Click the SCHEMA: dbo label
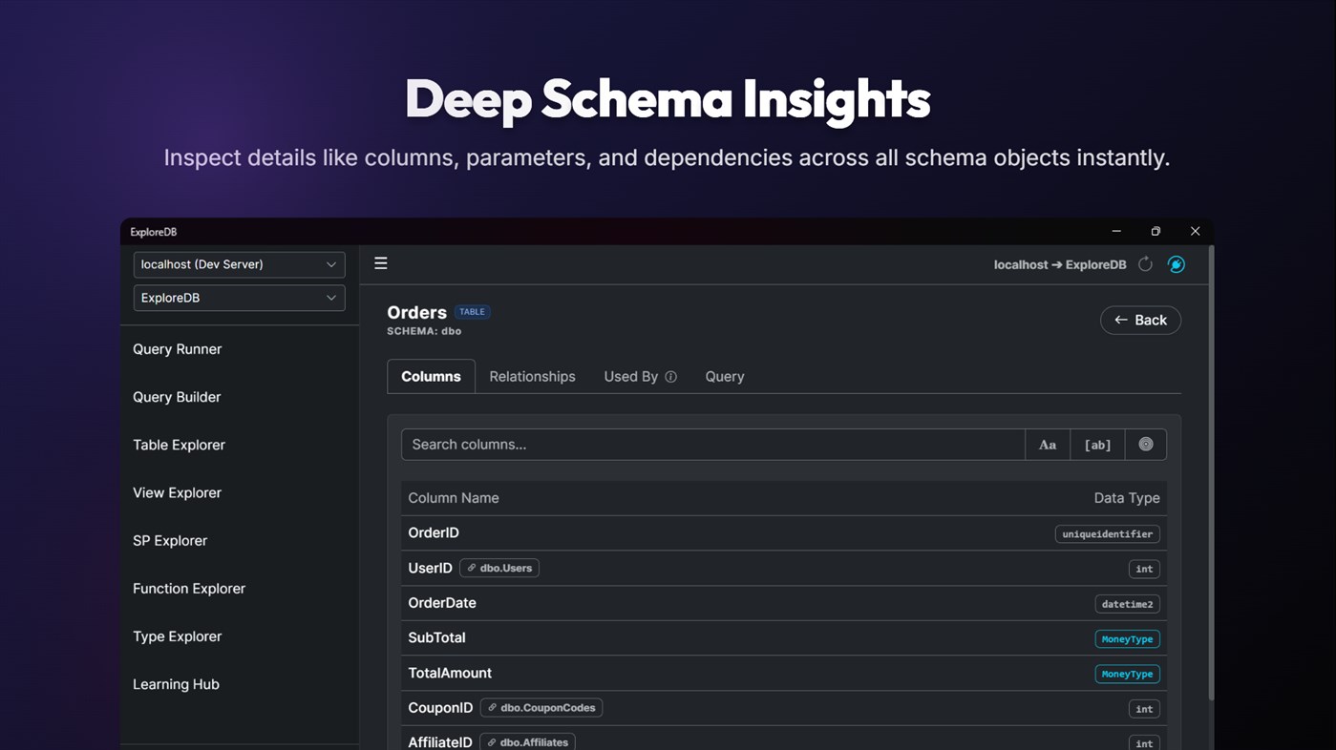 click(x=424, y=331)
